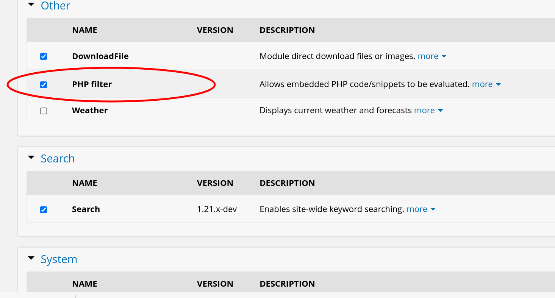Click the arrow icon beside Search's more

click(x=433, y=209)
